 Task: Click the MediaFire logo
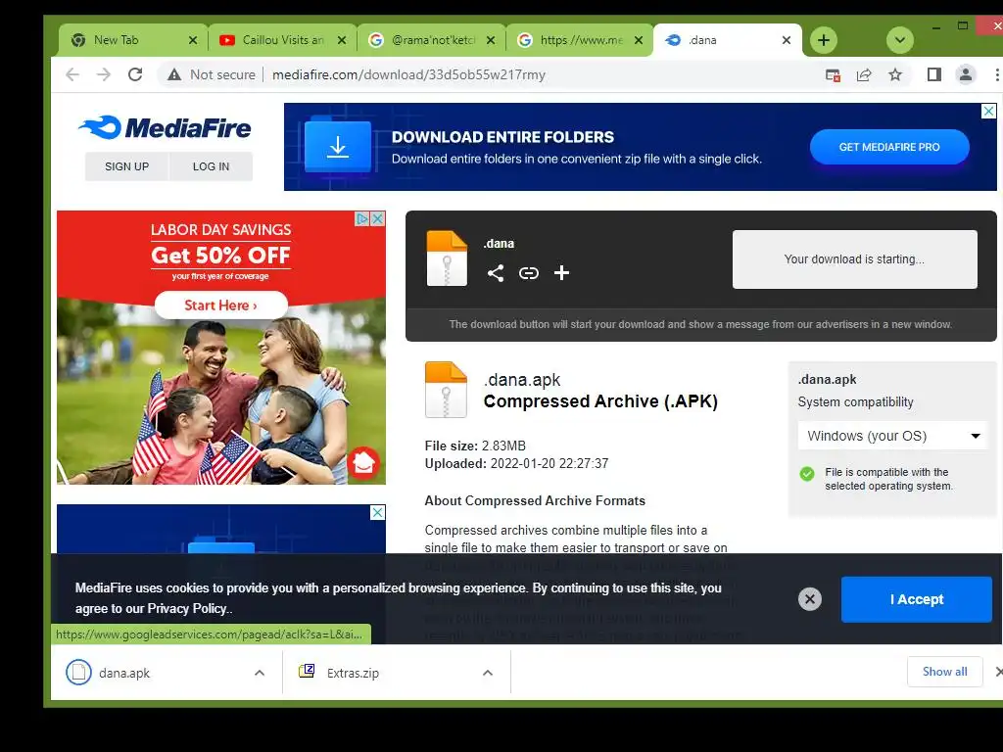click(x=165, y=127)
